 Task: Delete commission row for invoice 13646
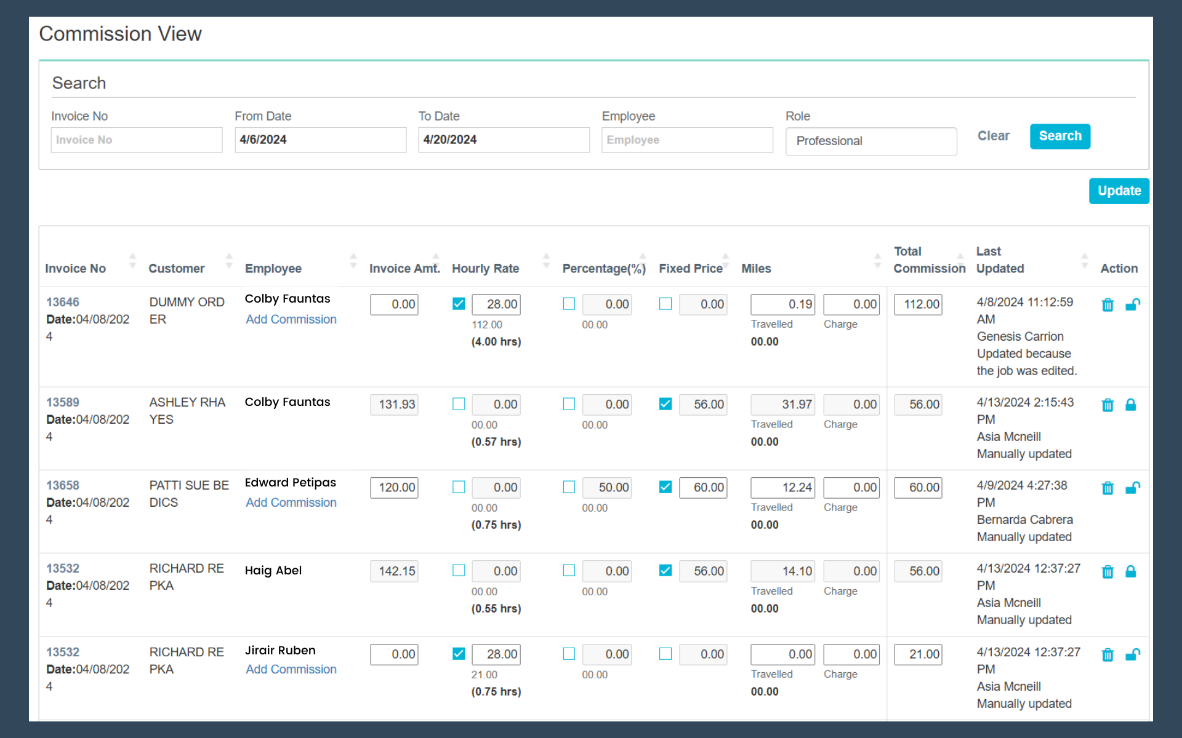(x=1108, y=304)
